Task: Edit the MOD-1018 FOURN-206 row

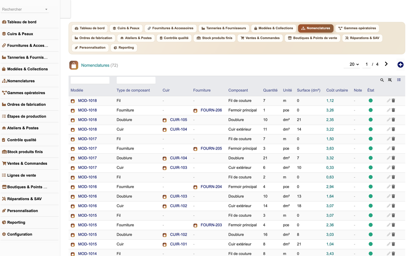Action: tap(388, 110)
